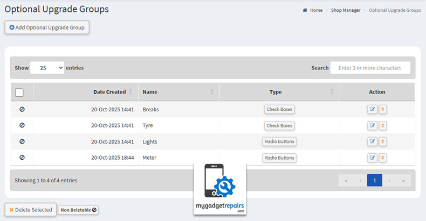Click the reorder arrows icon for Tyre
The width and height of the screenshot is (426, 221).
coord(383,126)
